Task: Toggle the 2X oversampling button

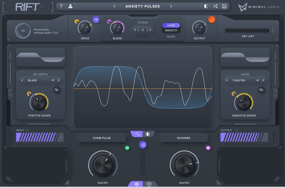Action: (x=96, y=19)
